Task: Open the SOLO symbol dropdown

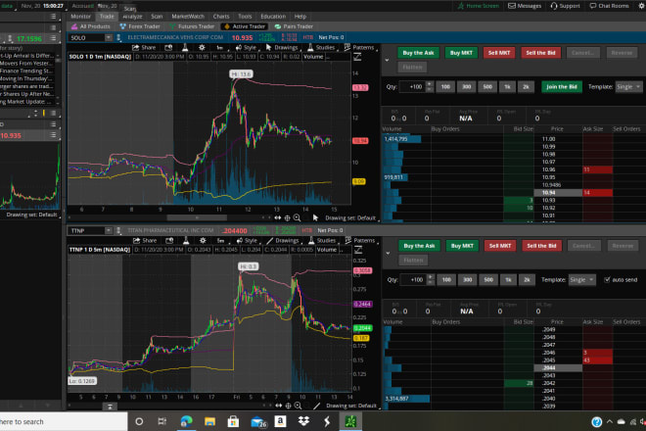Action: [108, 37]
